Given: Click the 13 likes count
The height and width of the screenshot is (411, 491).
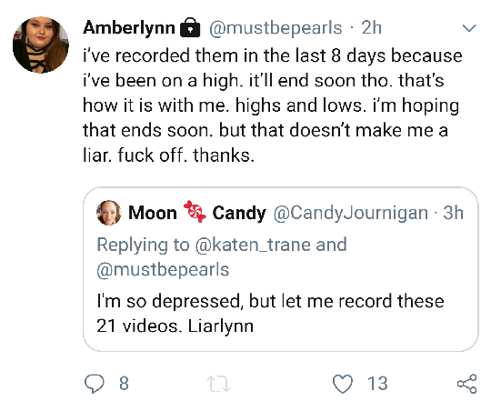Looking at the screenshot, I should [377, 384].
